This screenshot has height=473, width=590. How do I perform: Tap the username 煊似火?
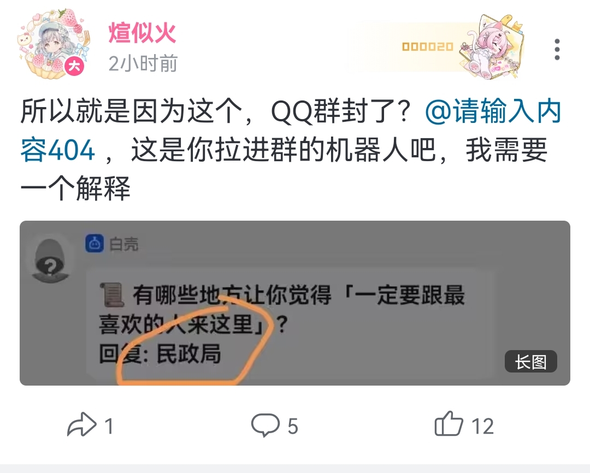point(142,33)
